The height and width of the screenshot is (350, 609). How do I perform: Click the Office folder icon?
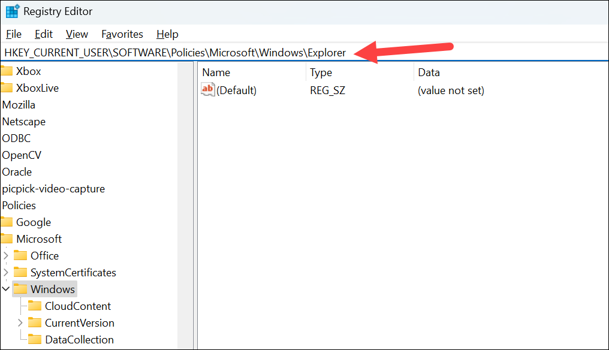[20, 255]
